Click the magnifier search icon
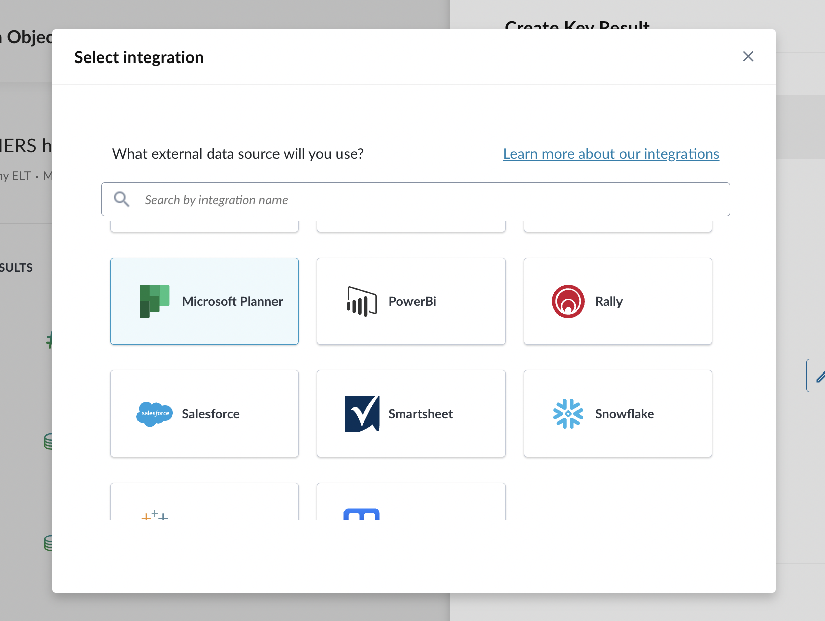The image size is (825, 621). (x=121, y=199)
